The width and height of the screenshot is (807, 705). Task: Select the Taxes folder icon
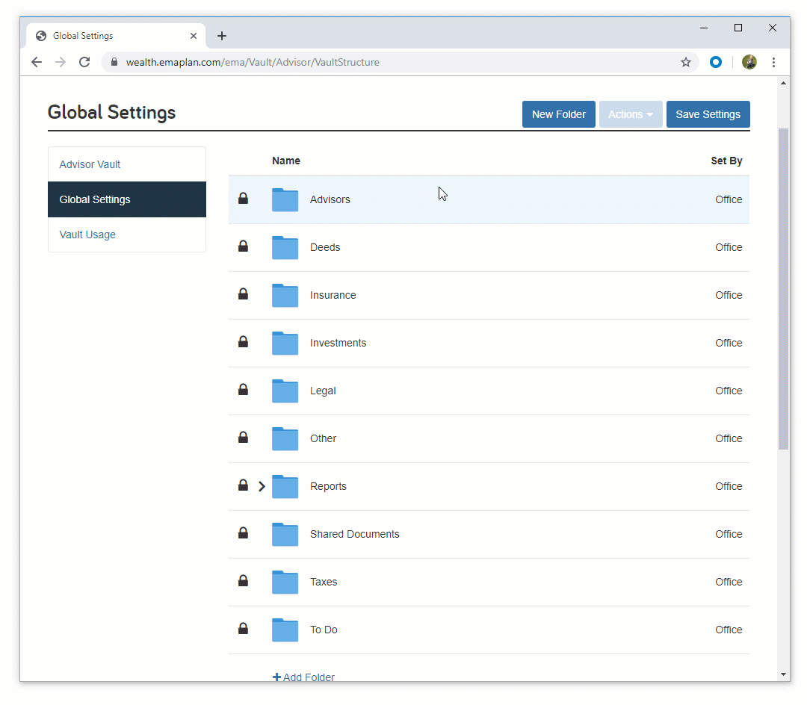point(285,582)
